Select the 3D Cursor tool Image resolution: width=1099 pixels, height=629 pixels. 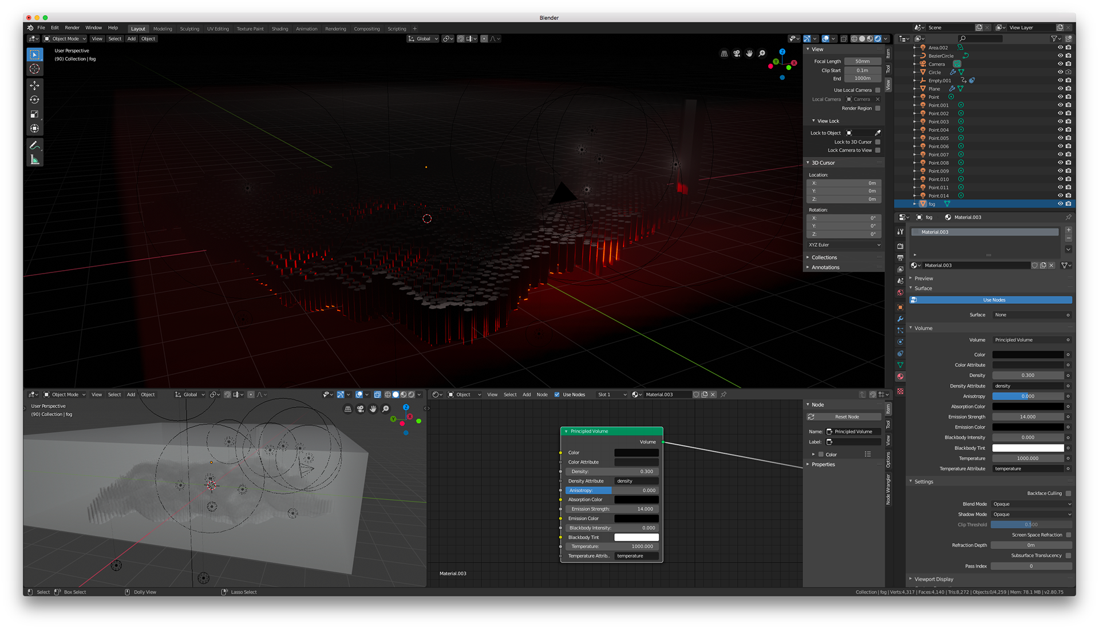tap(35, 69)
